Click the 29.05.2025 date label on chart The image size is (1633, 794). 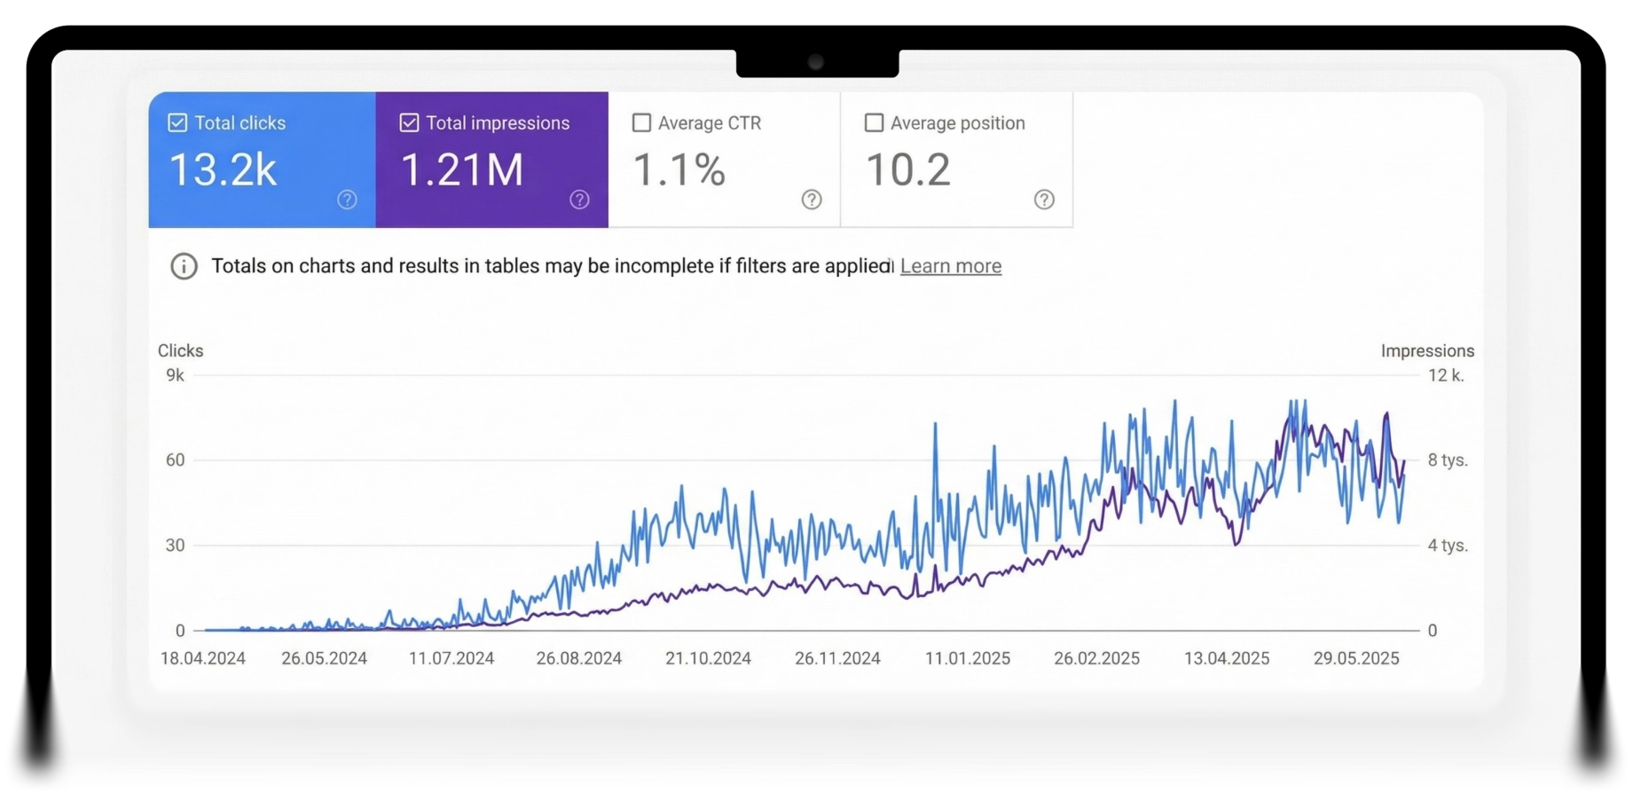point(1355,658)
